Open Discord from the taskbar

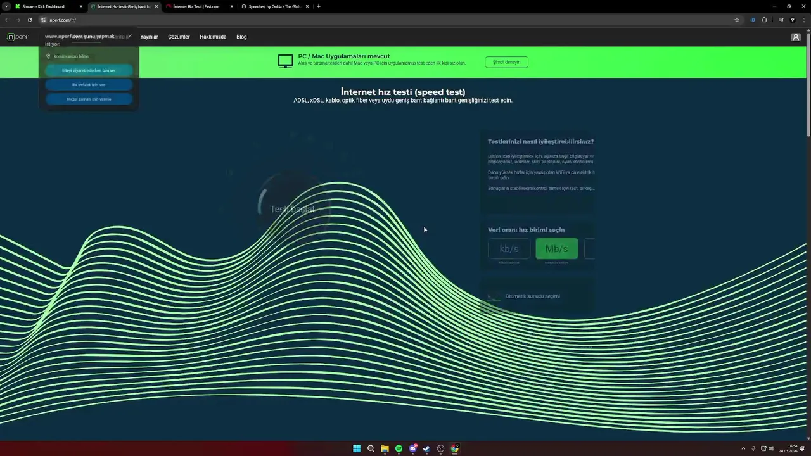coord(413,448)
